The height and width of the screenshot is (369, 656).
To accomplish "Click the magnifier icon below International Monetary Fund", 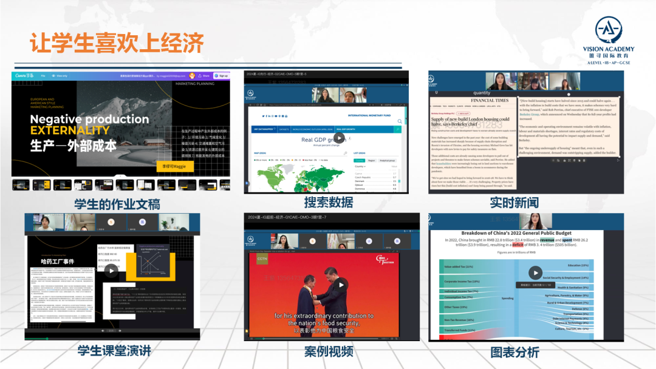I will (x=400, y=121).
